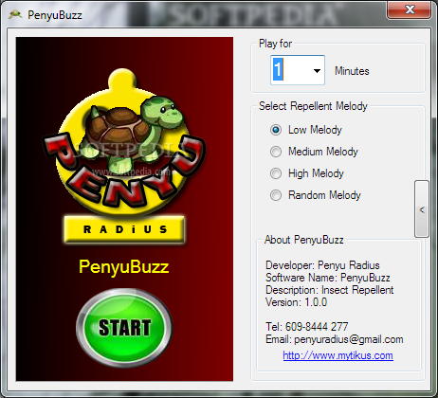This screenshot has width=438, height=398.
Task: Close the PenyuBuzz window
Action: coord(410,9)
